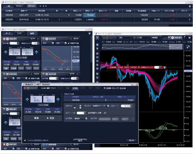Select the horizontal line drawing tool
The width and height of the screenshot is (193, 154).
pos(97,61)
